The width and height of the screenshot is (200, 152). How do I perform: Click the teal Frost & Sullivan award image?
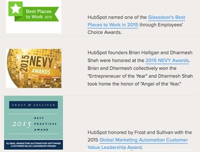pyautogui.click(x=34, y=123)
